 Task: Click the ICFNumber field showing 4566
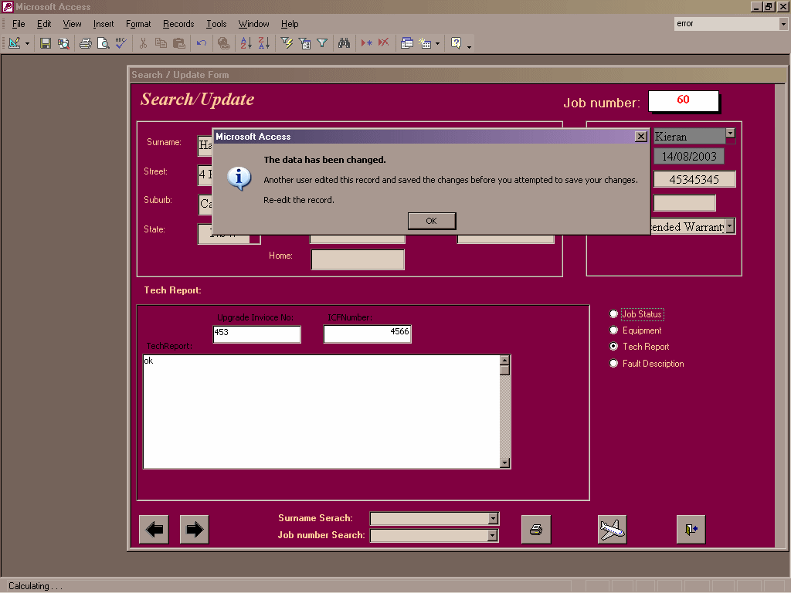pos(367,334)
